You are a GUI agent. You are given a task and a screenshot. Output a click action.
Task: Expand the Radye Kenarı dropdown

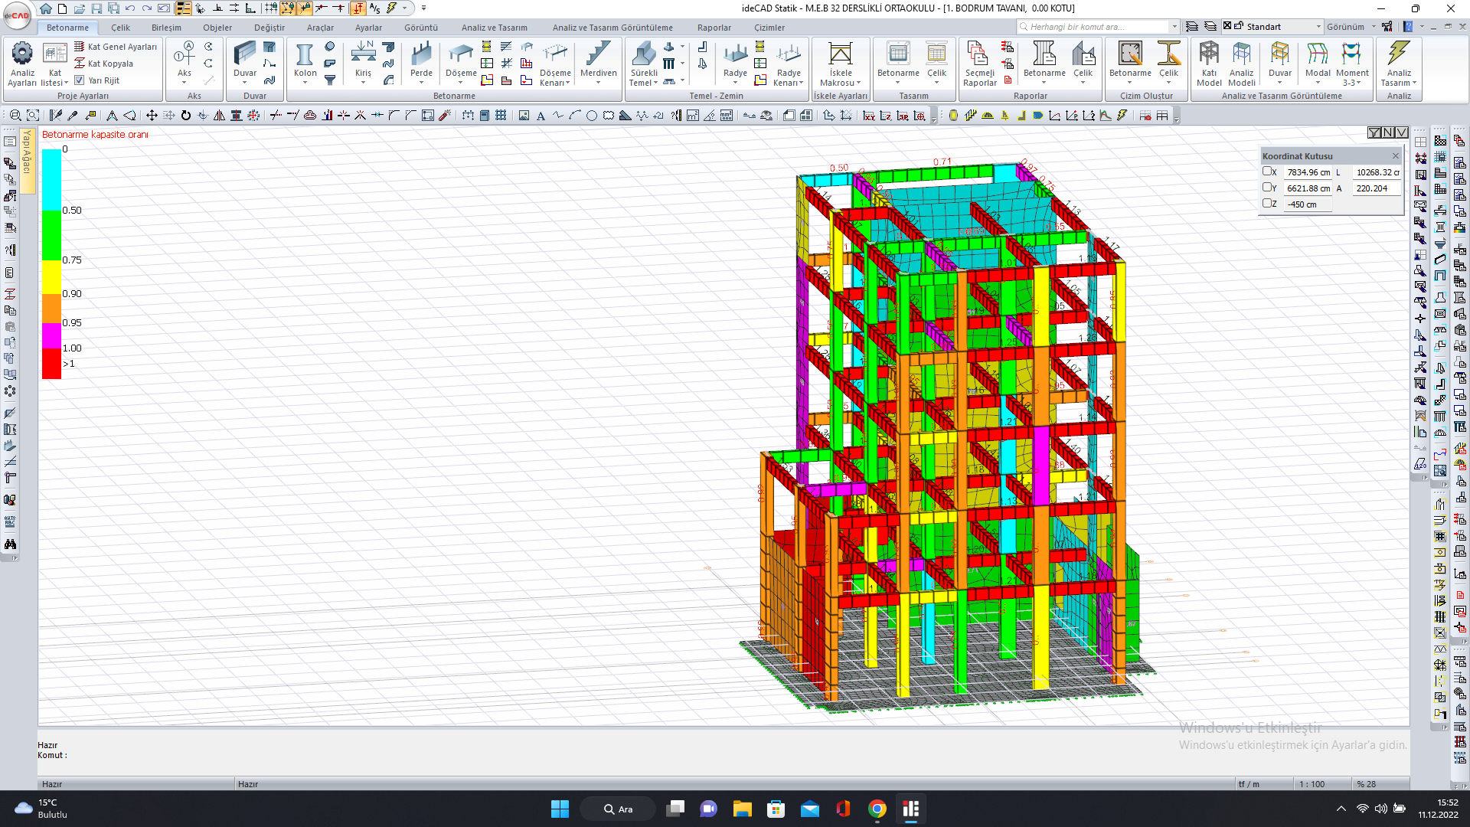pos(801,83)
